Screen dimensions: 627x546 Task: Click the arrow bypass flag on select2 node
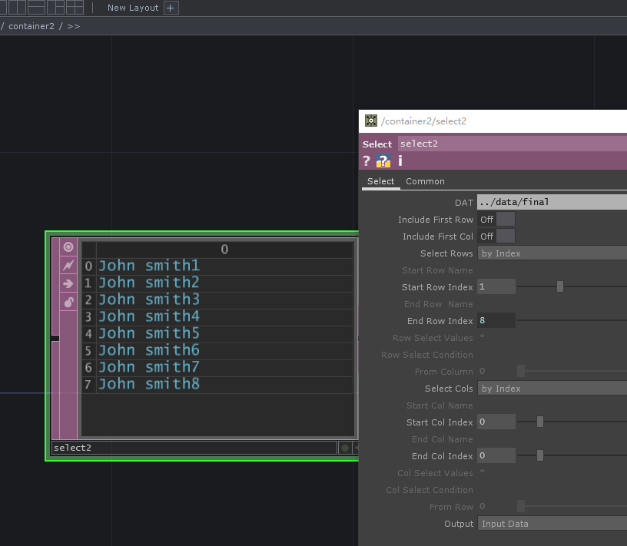pos(68,283)
